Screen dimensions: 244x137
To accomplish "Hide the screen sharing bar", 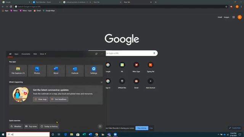I will click(151, 128).
